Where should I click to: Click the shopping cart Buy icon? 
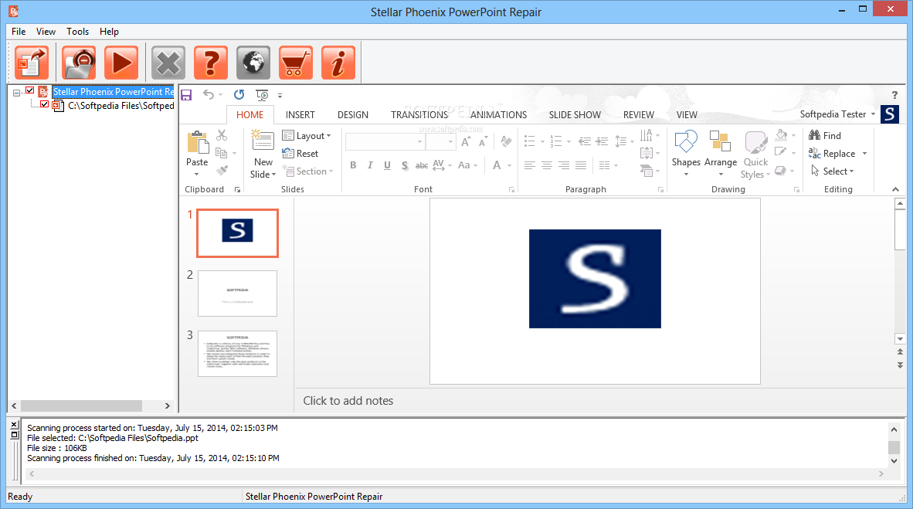pos(296,63)
